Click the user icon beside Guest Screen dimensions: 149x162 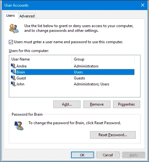click(13, 78)
